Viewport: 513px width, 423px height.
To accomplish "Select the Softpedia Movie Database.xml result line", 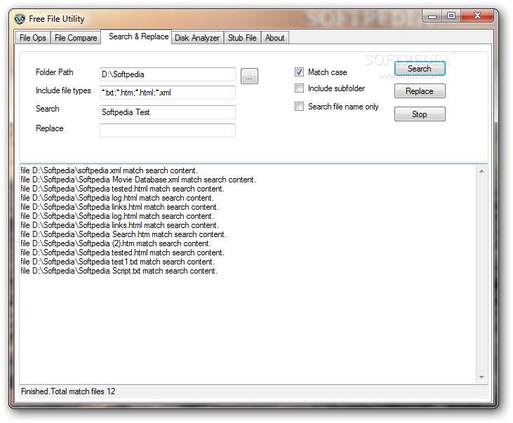I will [138, 180].
